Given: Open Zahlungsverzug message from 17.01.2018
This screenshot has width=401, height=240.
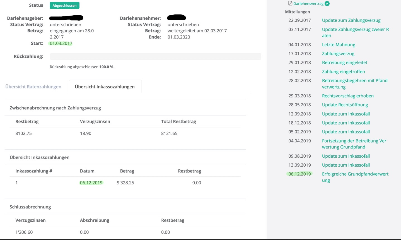Looking at the screenshot, I should pyautogui.click(x=338, y=54).
